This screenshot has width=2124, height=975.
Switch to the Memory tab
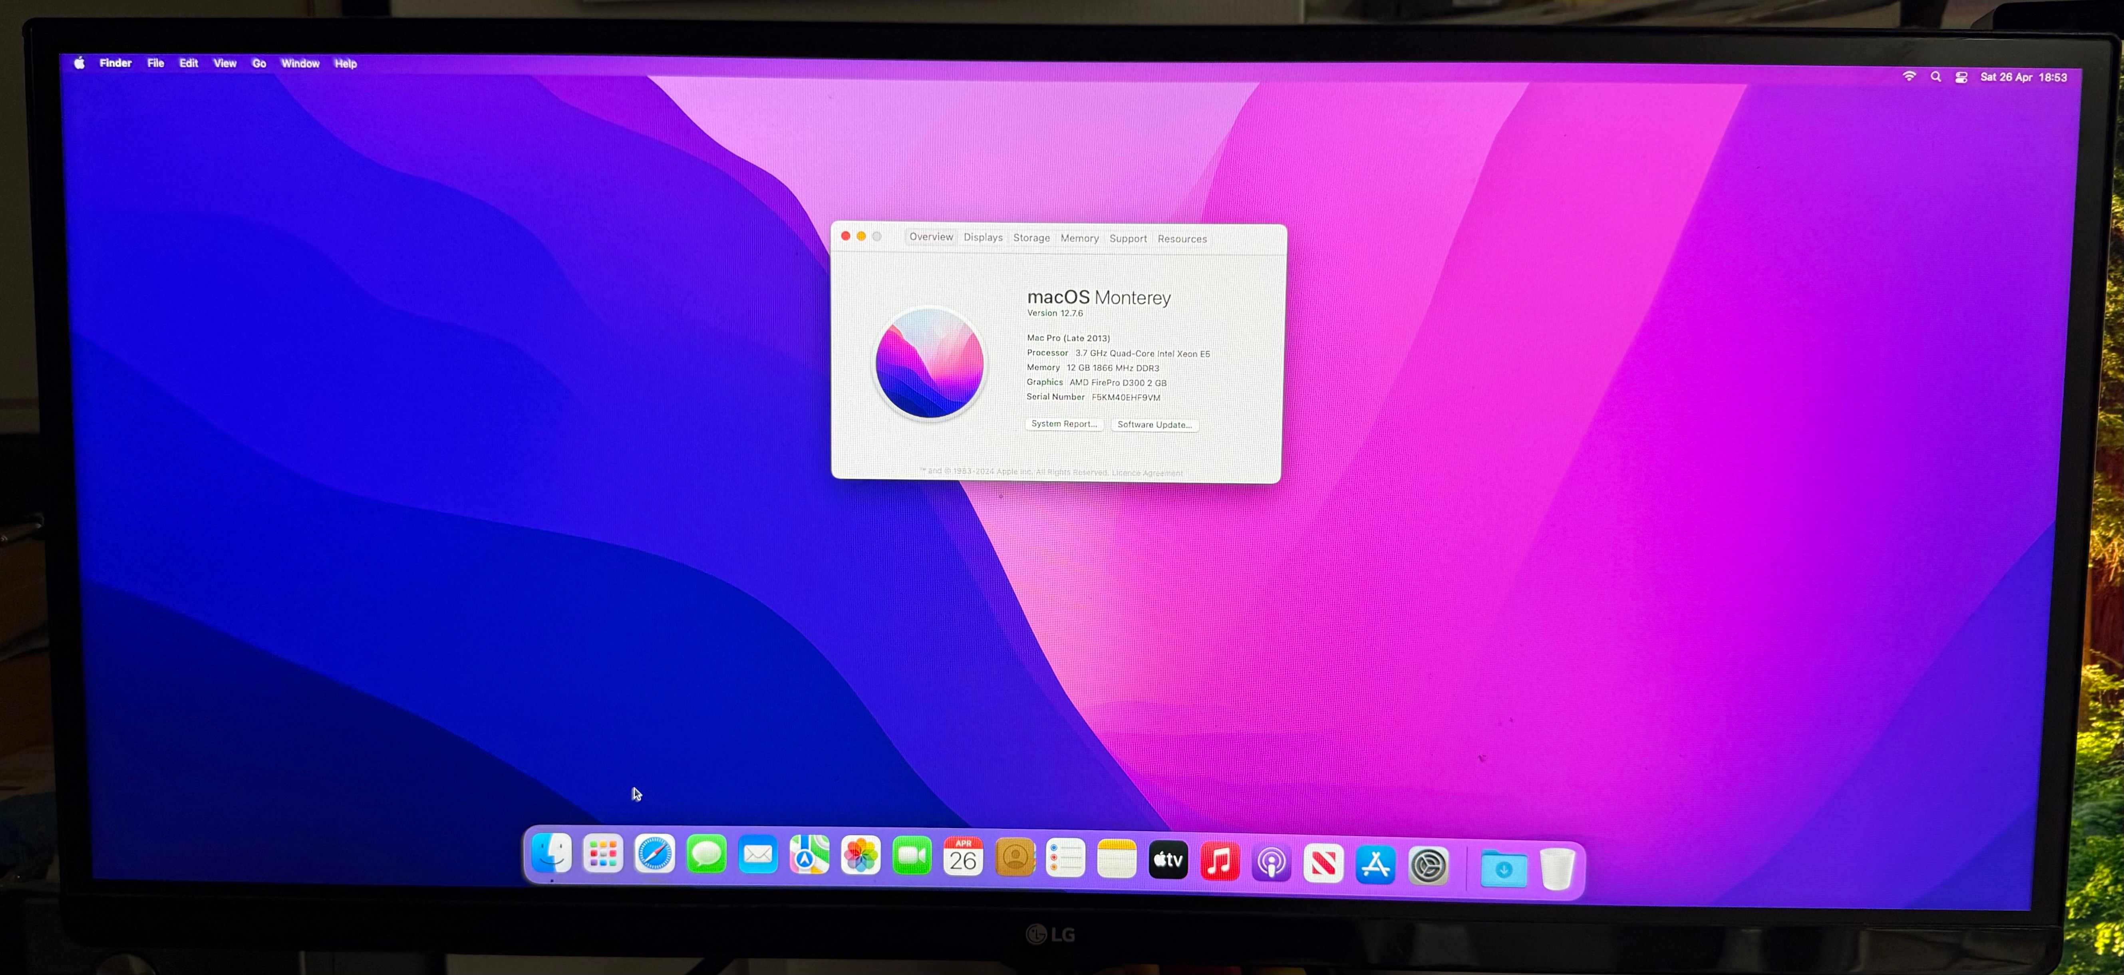1079,238
